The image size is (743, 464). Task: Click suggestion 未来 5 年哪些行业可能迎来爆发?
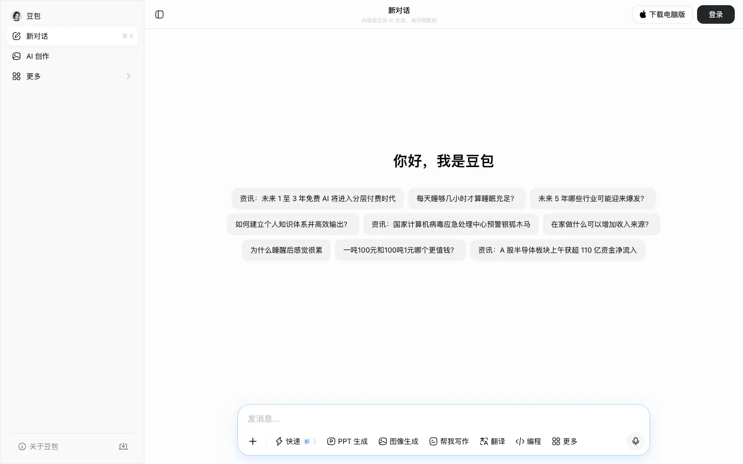pos(592,198)
